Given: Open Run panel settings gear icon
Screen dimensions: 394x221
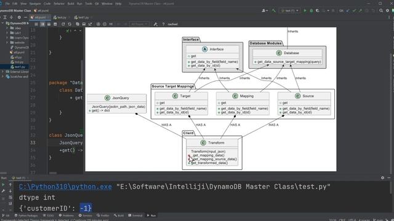Looking at the screenshot, I should (382, 177).
